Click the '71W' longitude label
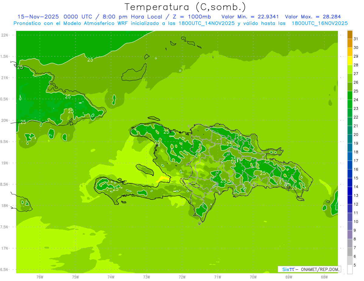Image resolution: width=364 pixels, height=281 pixels. 217,277
